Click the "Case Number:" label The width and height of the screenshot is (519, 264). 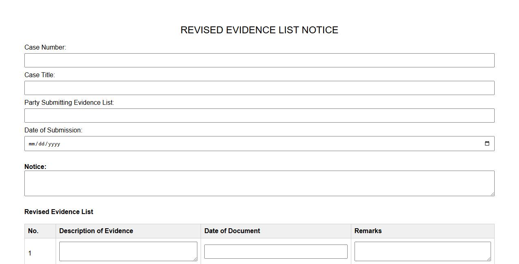tap(45, 48)
